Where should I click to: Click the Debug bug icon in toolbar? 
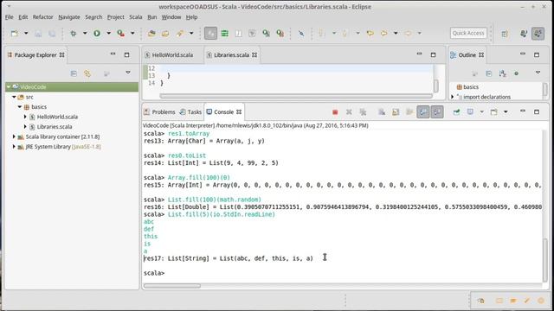click(73, 33)
